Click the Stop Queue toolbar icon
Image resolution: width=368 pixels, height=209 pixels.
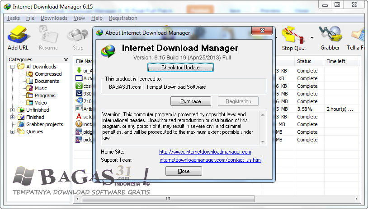coord(293,35)
